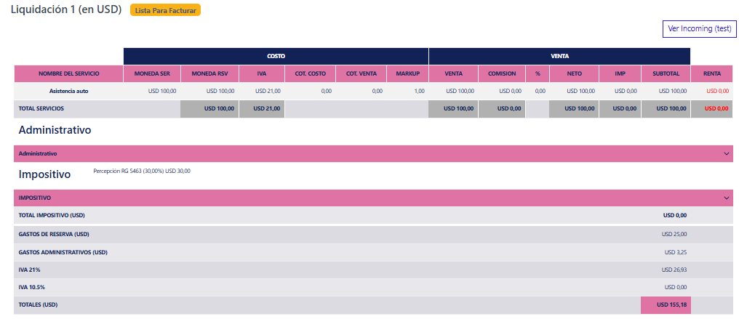Click markup value 1,00 in Asistencia auto row

click(419, 92)
